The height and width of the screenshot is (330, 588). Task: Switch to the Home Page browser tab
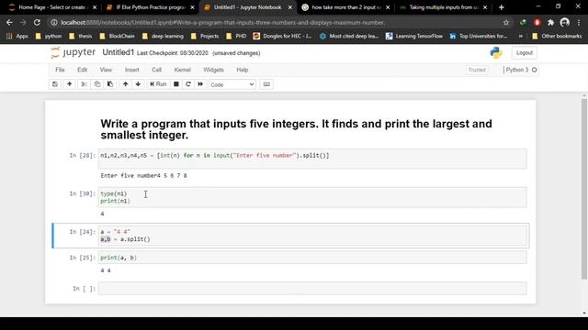coord(51,7)
